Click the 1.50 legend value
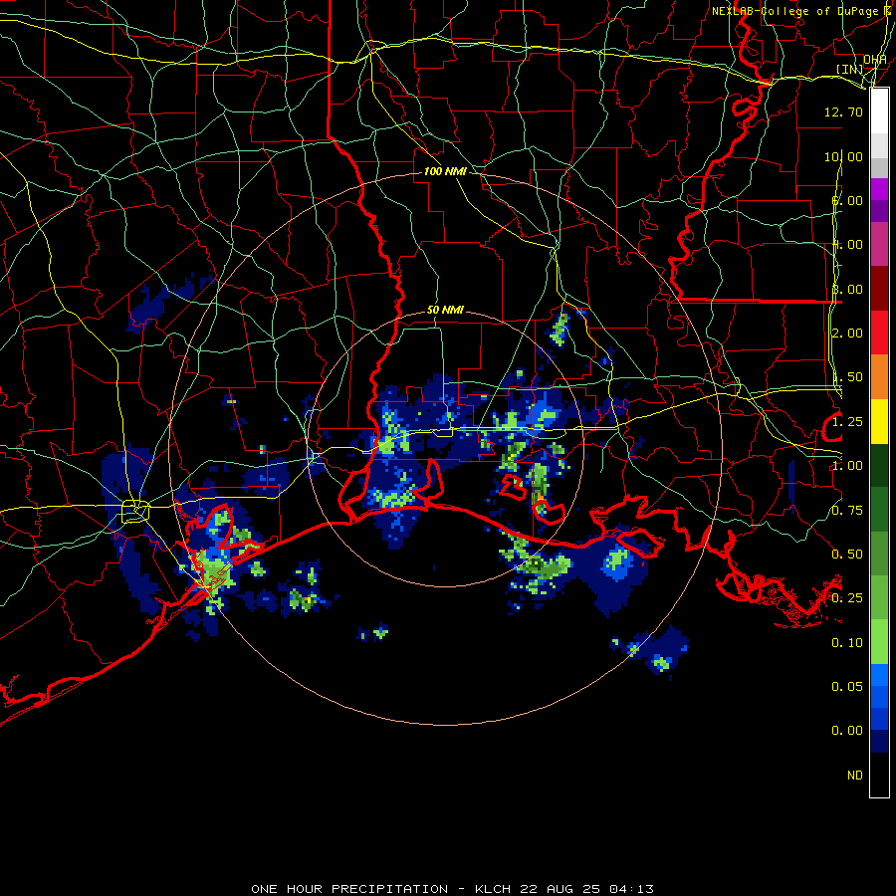The width and height of the screenshot is (896, 896). click(x=847, y=377)
